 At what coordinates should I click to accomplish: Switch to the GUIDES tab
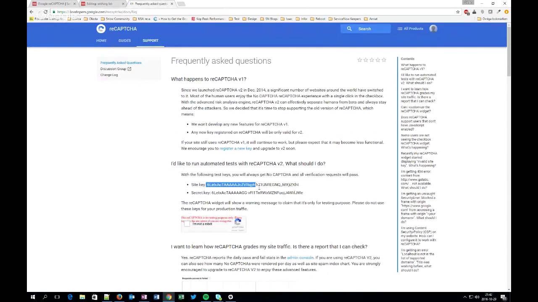point(124,41)
